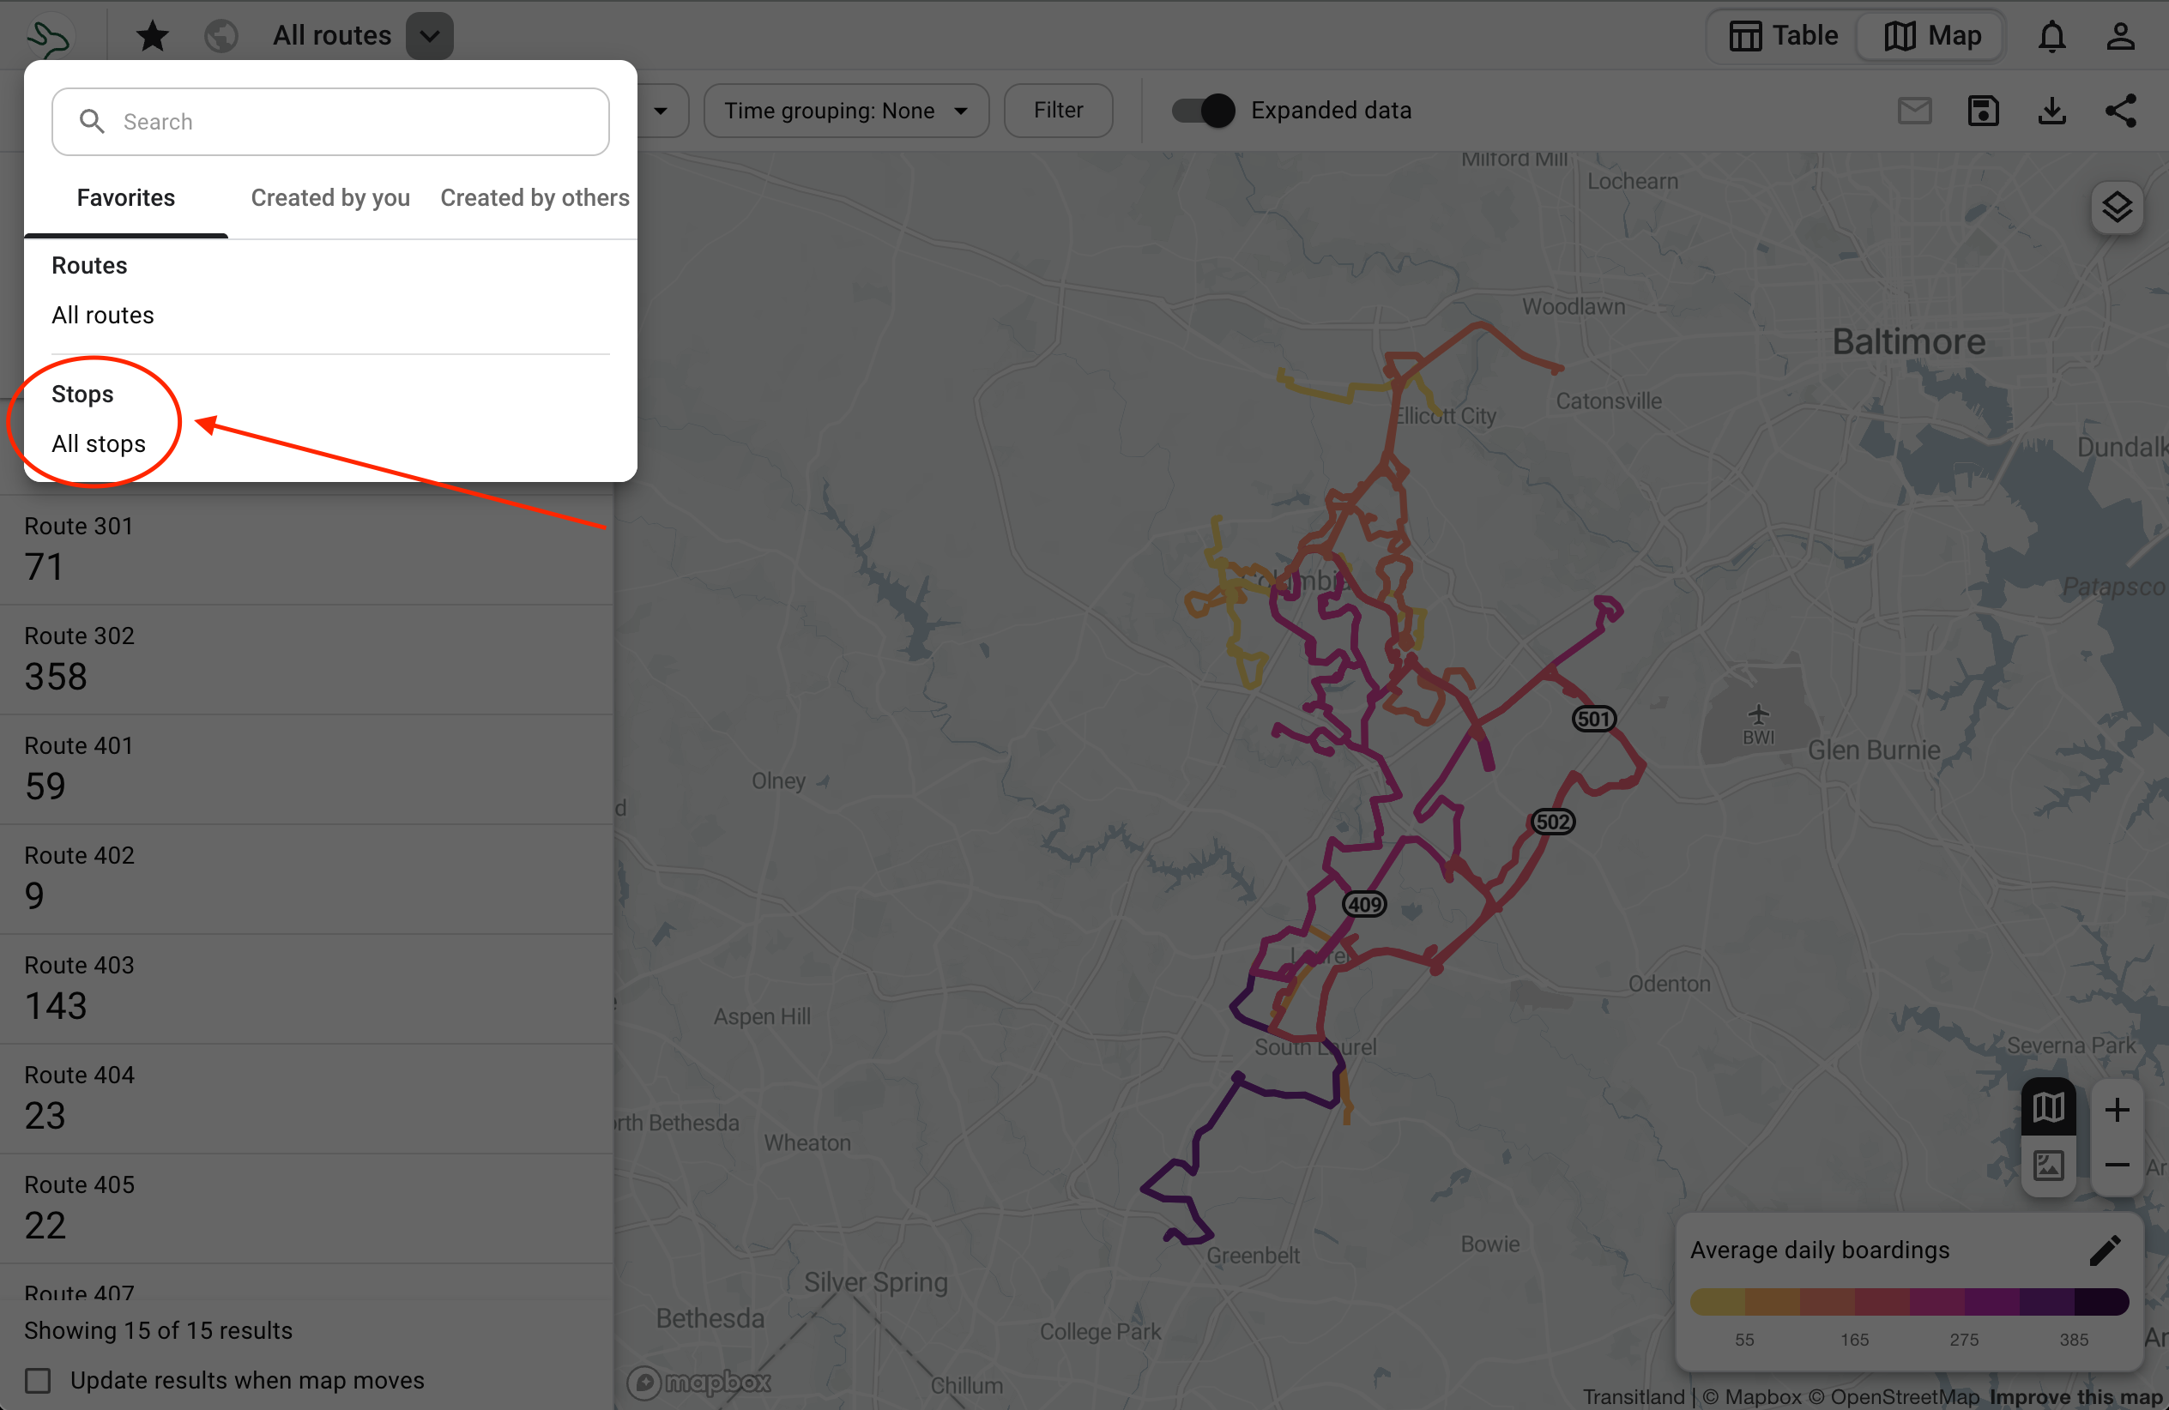Select the Route 403 row
2169x1410 pixels.
click(306, 988)
